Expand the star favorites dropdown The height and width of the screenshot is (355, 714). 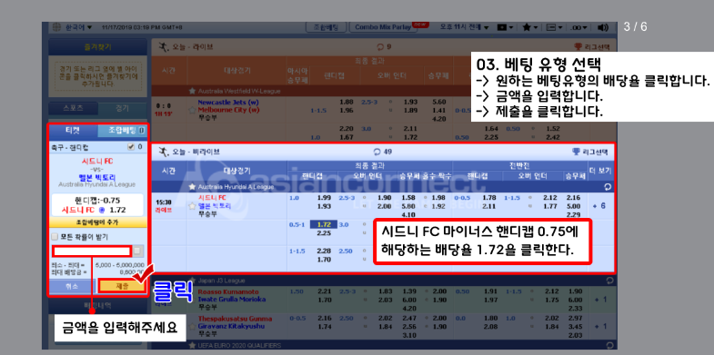tap(530, 28)
